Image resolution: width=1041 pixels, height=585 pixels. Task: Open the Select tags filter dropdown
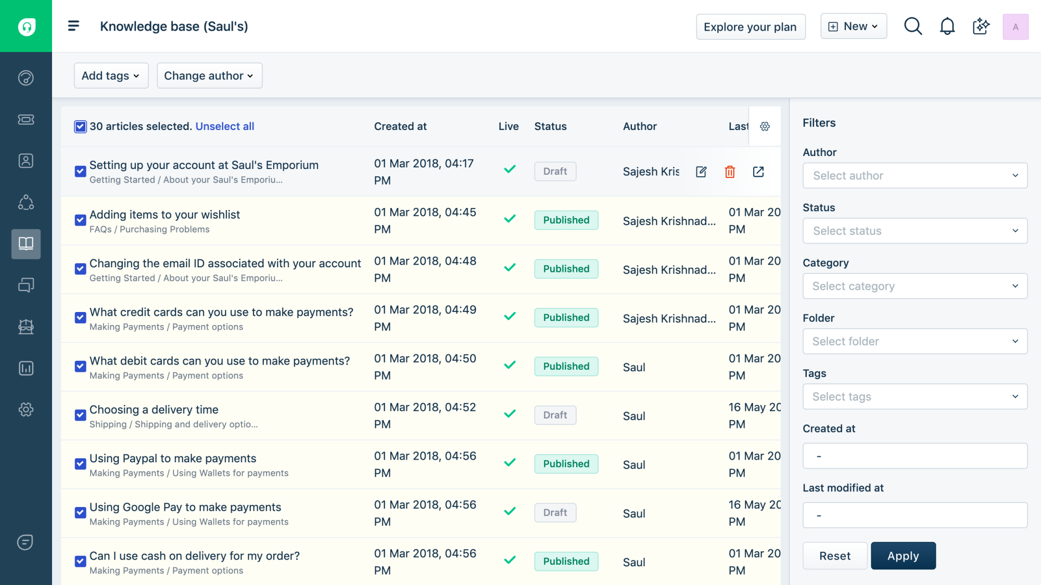tap(914, 396)
